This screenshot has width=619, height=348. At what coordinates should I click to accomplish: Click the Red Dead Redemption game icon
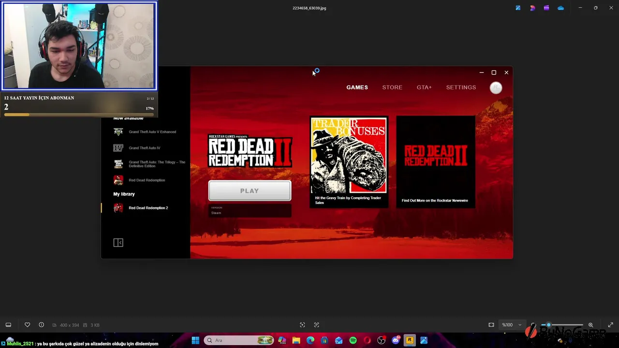(x=118, y=180)
